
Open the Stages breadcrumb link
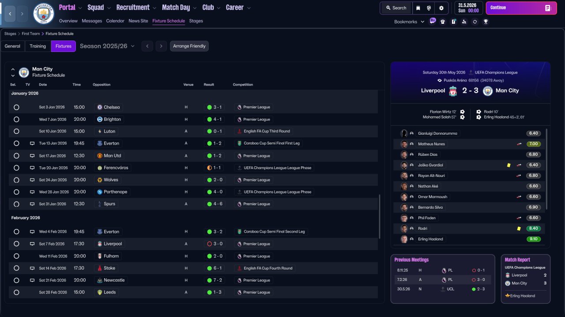point(10,34)
